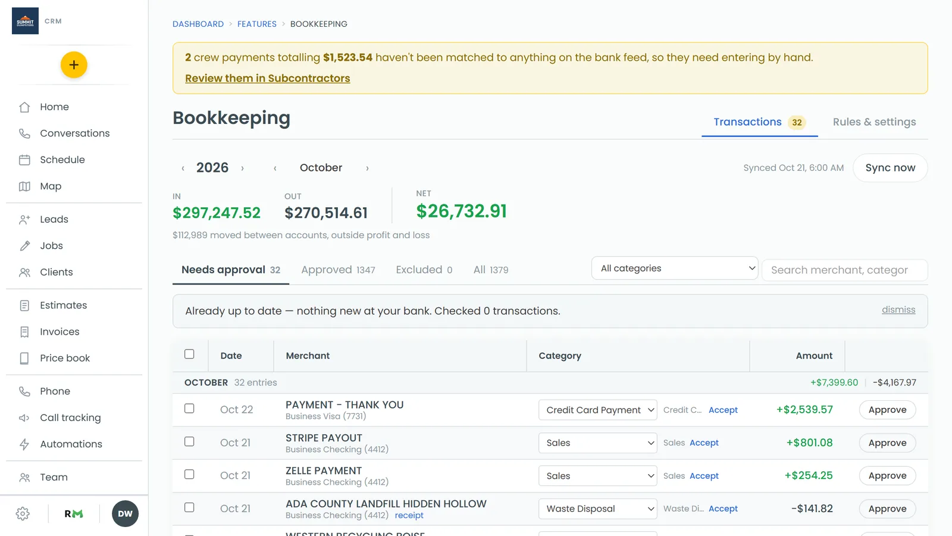This screenshot has height=536, width=952.
Task: Open Home from the sidebar
Action: coord(54,107)
